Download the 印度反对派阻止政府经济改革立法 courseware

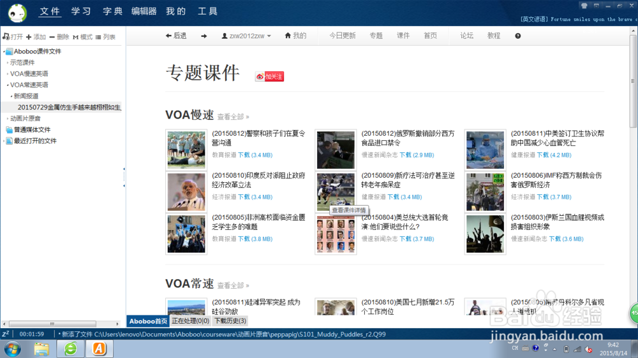[255, 197]
